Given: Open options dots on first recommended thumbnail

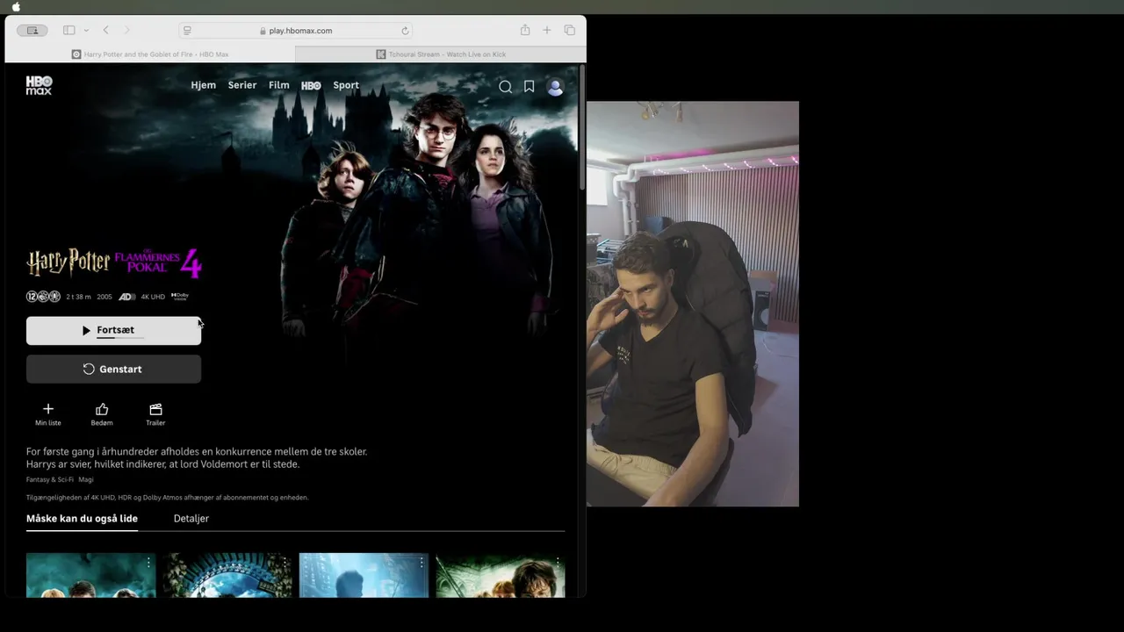Looking at the screenshot, I should (x=148, y=562).
